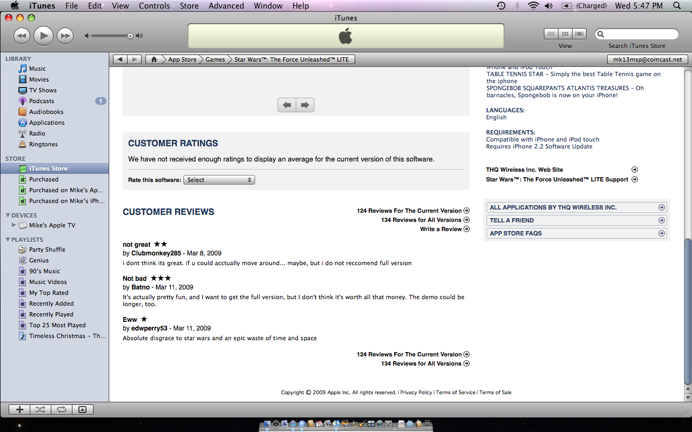Viewport: 692px width, 432px height.
Task: Open the iTunes Store Home icon
Action: pyautogui.click(x=155, y=59)
